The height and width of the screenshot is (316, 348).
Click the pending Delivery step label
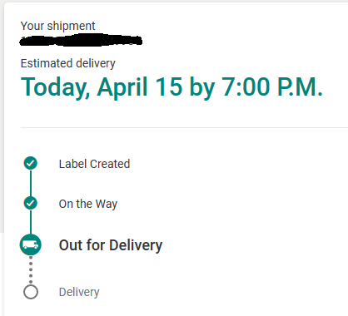click(x=79, y=292)
